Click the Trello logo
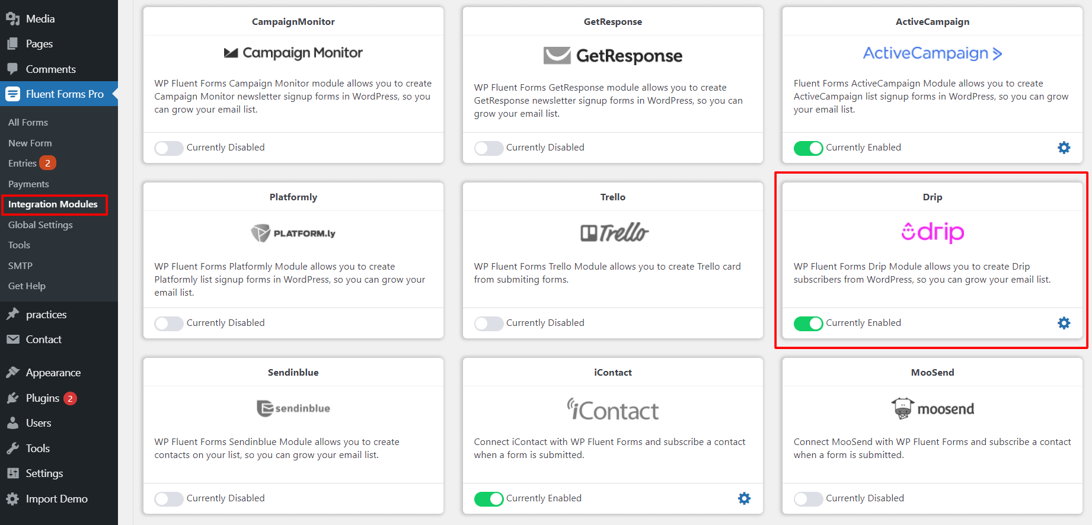The width and height of the screenshot is (1092, 525). point(614,232)
